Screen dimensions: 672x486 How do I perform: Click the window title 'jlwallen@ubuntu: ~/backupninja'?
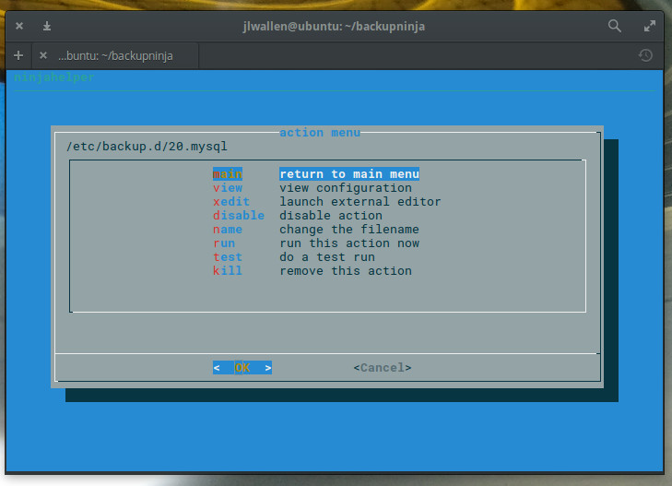coord(336,26)
